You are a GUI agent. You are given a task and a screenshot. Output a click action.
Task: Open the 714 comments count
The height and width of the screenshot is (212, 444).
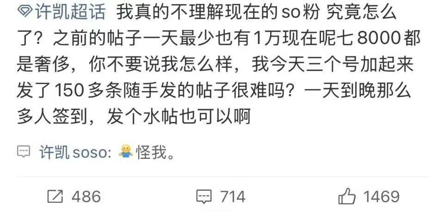click(x=233, y=196)
